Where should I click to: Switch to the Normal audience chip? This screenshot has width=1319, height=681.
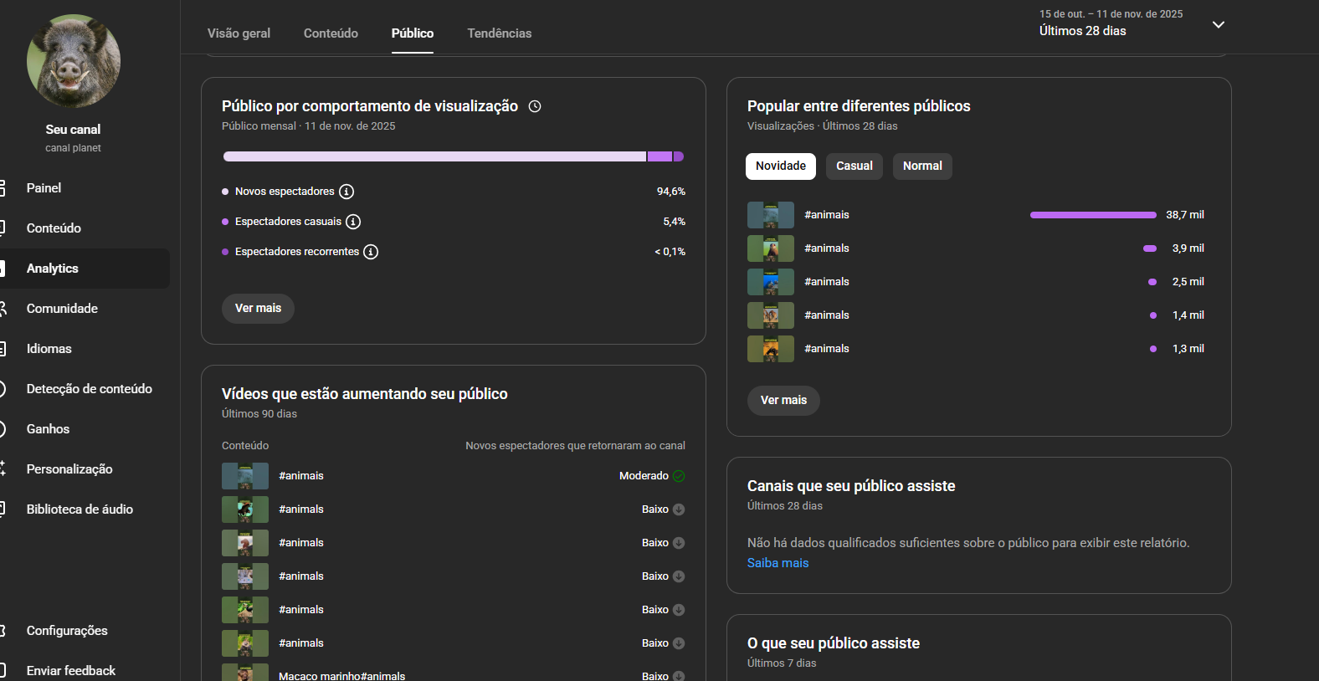tap(921, 166)
